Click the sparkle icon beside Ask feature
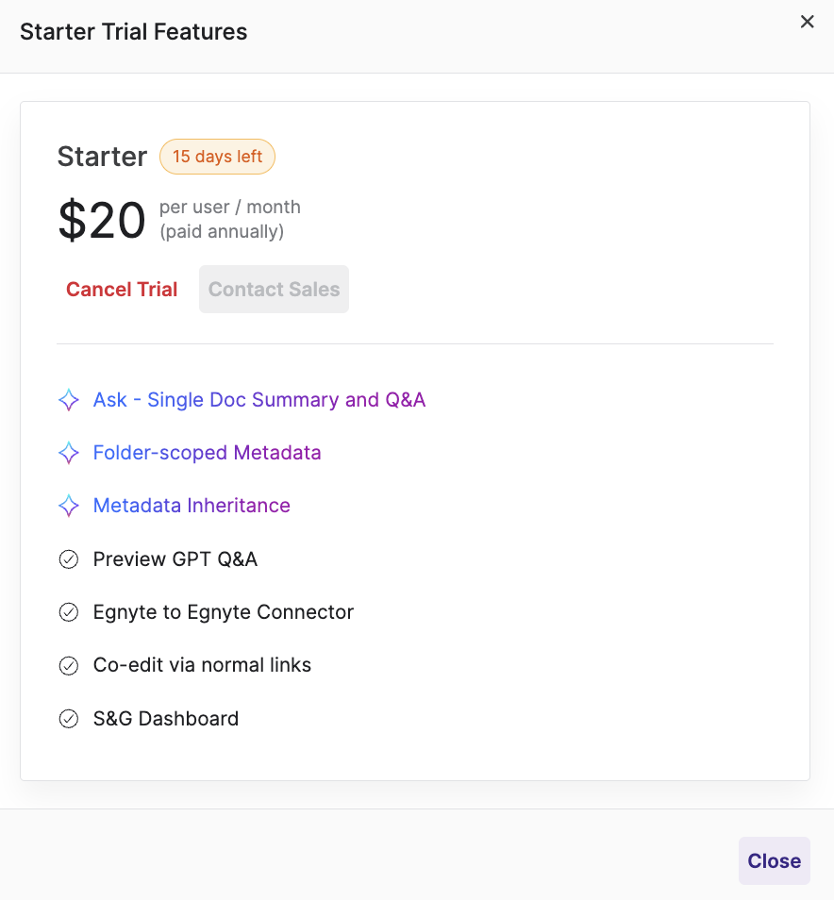The width and height of the screenshot is (834, 900). [x=68, y=400]
